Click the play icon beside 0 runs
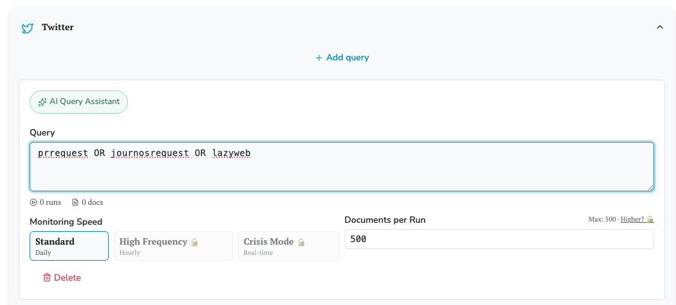 33,202
